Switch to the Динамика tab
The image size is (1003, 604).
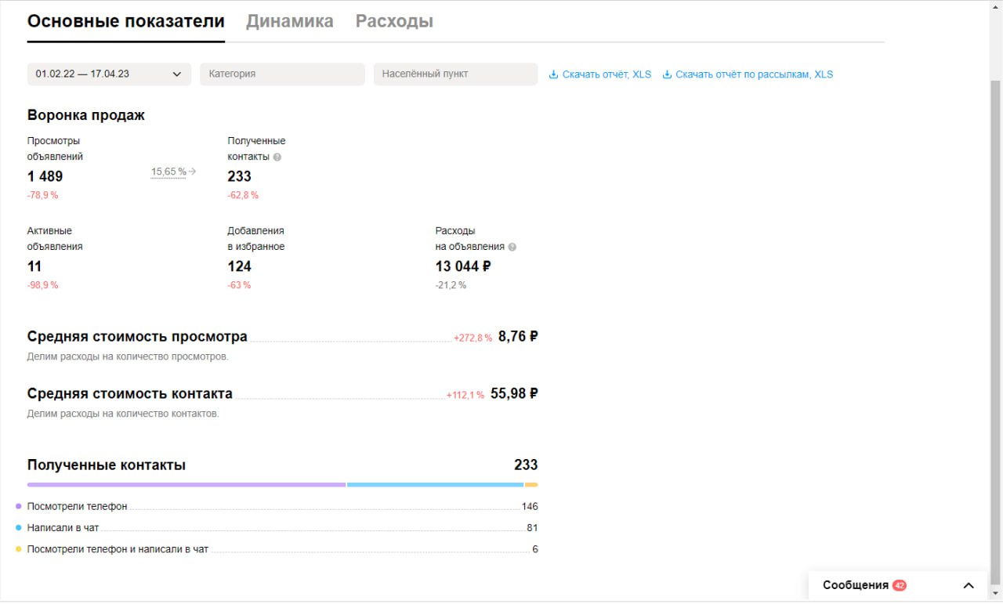click(289, 21)
